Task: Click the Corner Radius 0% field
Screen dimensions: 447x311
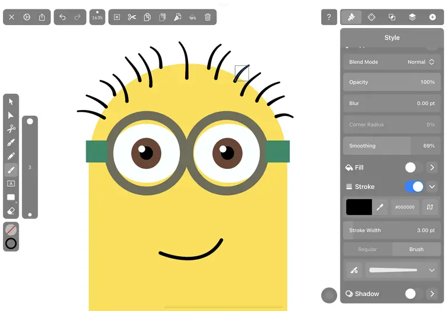Action: 392,125
